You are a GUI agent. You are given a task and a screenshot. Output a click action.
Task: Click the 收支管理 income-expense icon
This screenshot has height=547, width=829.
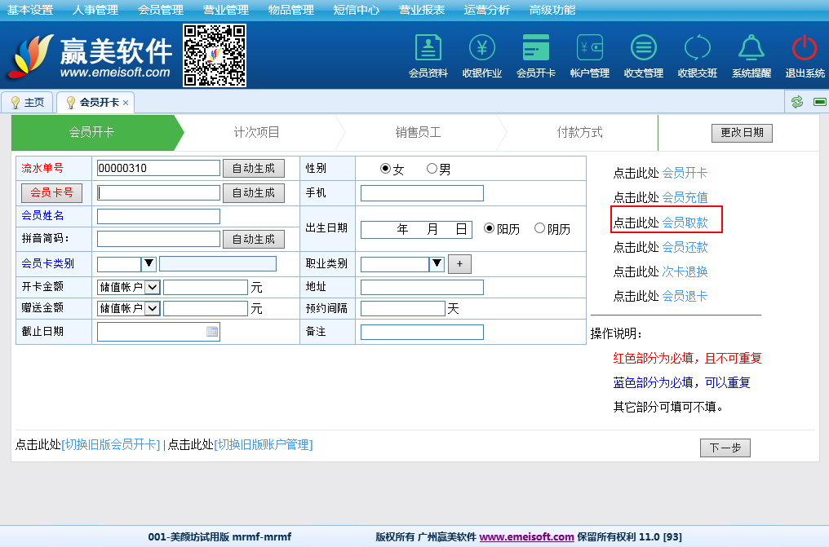(643, 49)
